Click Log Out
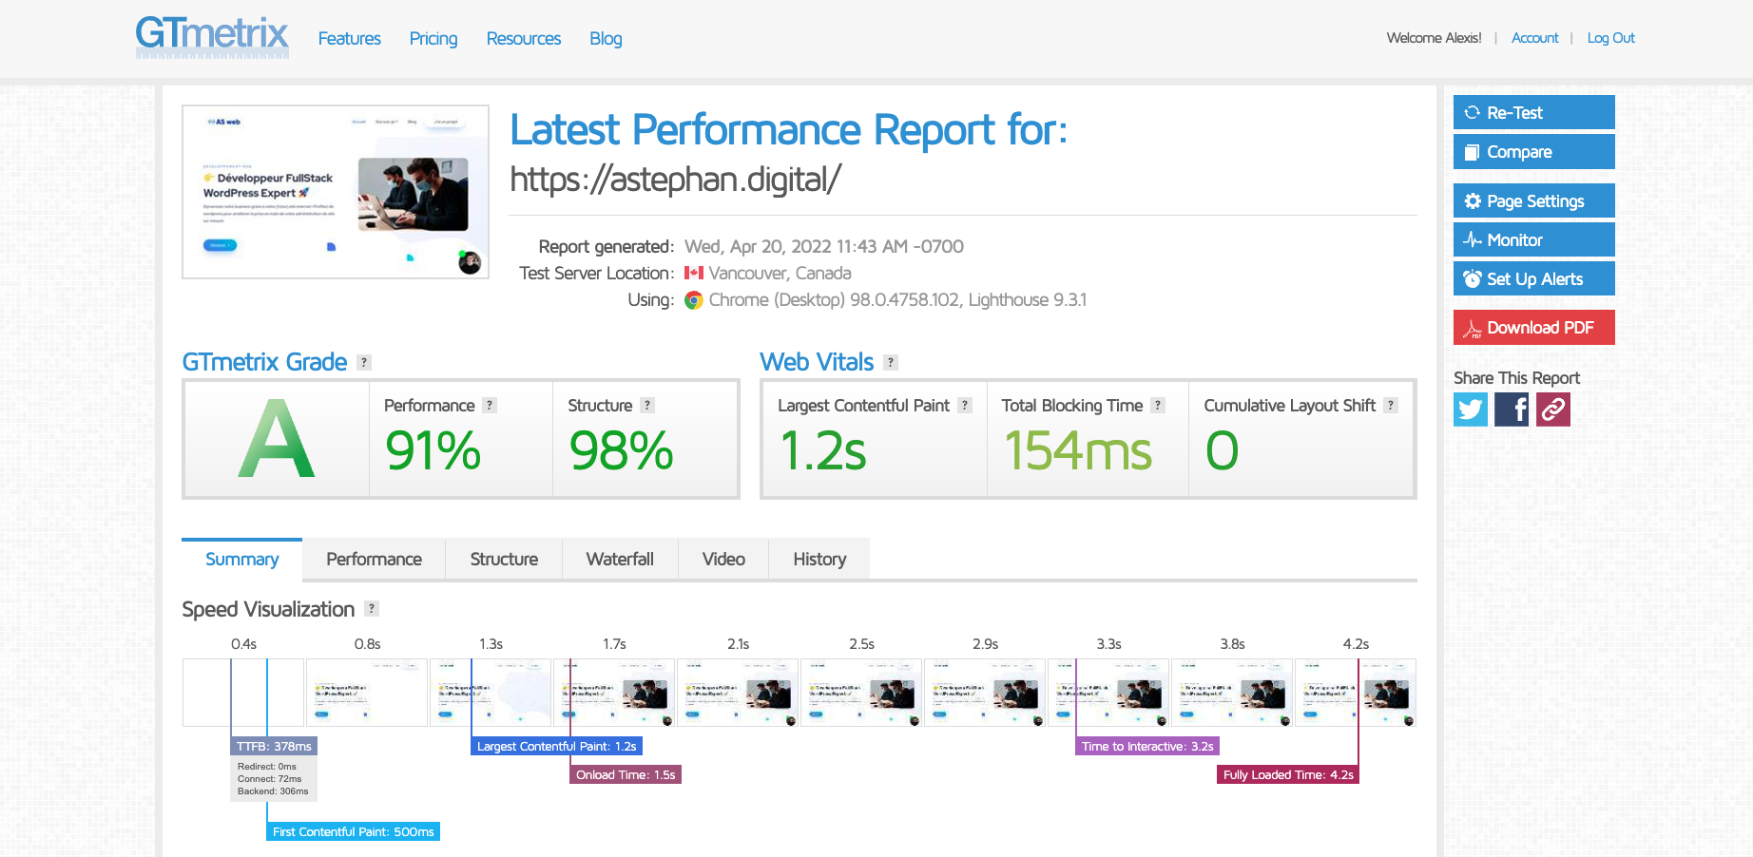 1611,38
